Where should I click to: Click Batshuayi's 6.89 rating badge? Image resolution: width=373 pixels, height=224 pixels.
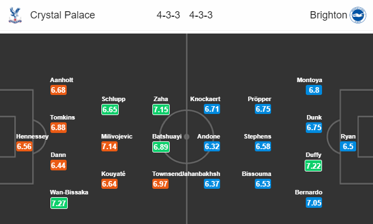[161, 147]
